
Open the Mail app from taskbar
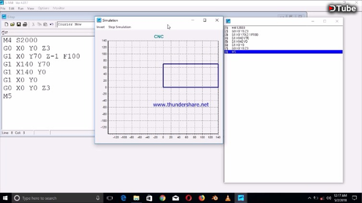[x=176, y=198]
